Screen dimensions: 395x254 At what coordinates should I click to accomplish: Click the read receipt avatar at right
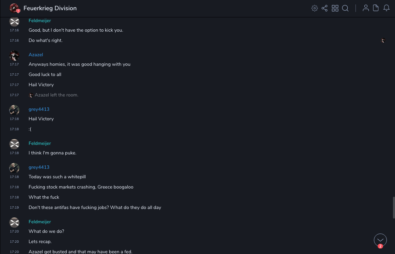tap(383, 40)
